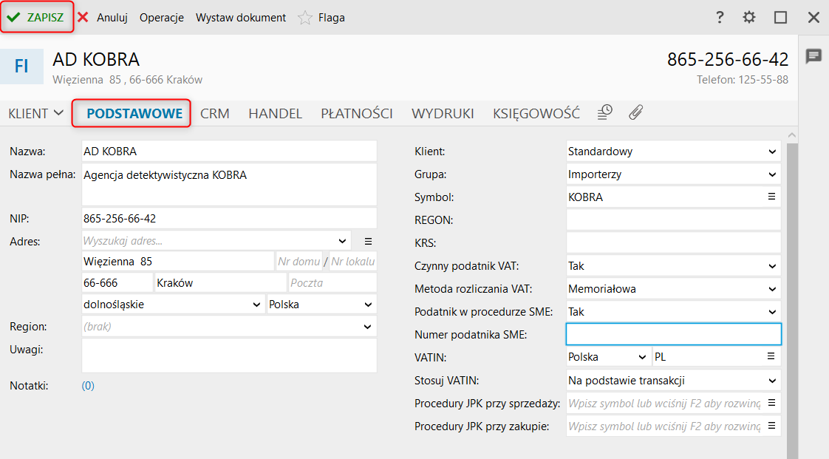
Task: Switch to the HANDEL tab
Action: [275, 114]
